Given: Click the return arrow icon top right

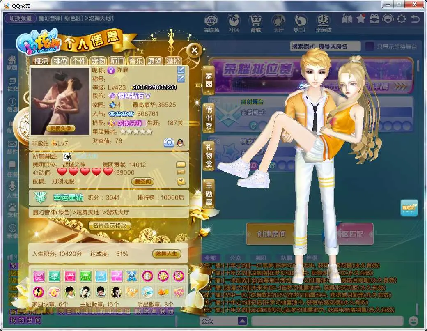Looking at the screenshot, I should [415, 18].
